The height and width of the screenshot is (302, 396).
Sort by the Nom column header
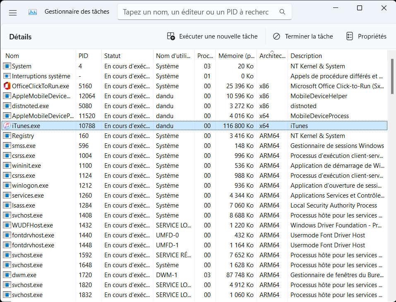click(39, 56)
